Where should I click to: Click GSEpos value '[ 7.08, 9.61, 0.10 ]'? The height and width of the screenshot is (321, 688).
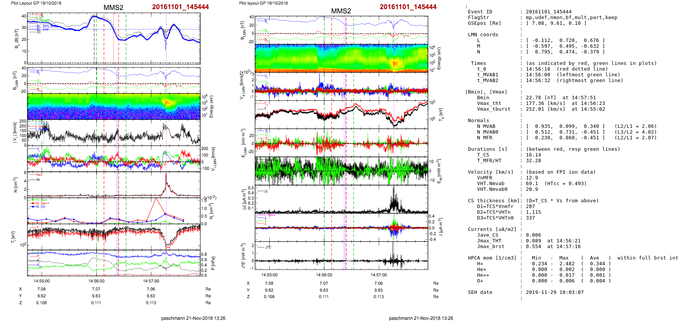556,23
